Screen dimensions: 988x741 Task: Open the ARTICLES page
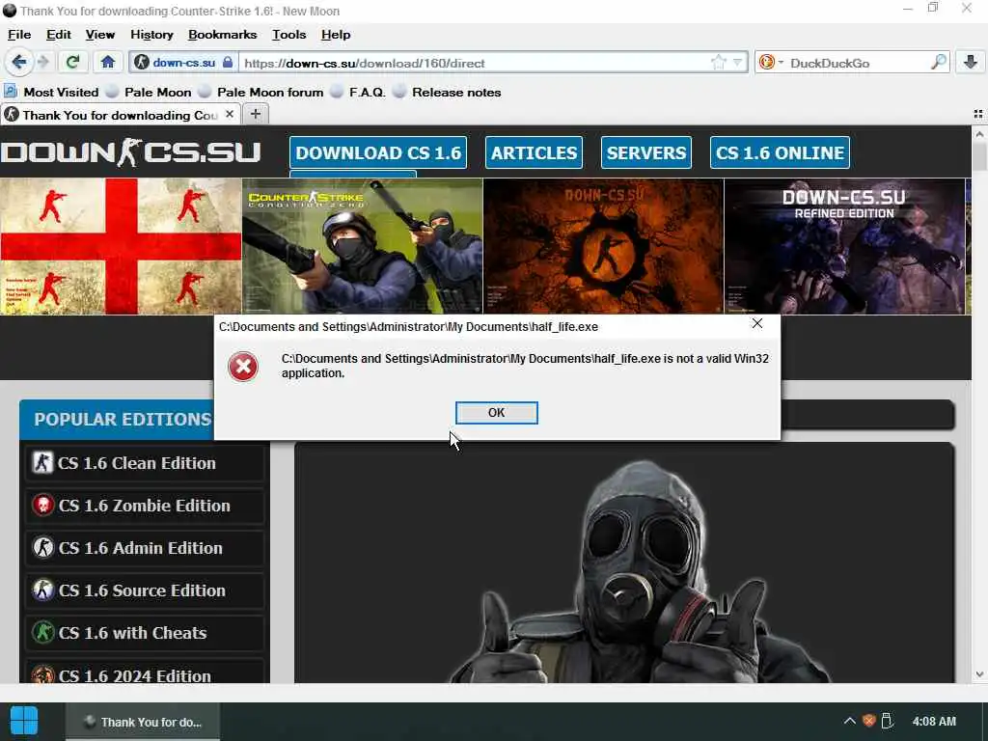pos(534,152)
